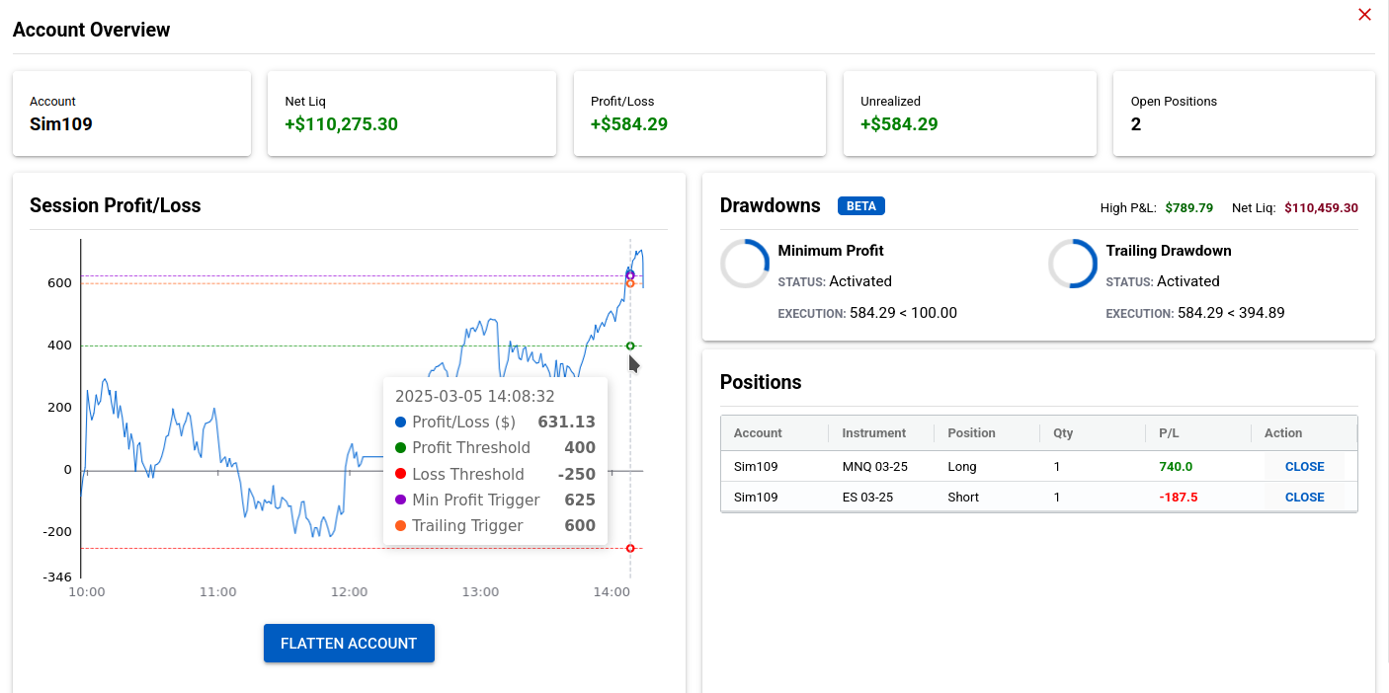Click the P/L column header in Positions
1389x693 pixels.
tap(1170, 432)
